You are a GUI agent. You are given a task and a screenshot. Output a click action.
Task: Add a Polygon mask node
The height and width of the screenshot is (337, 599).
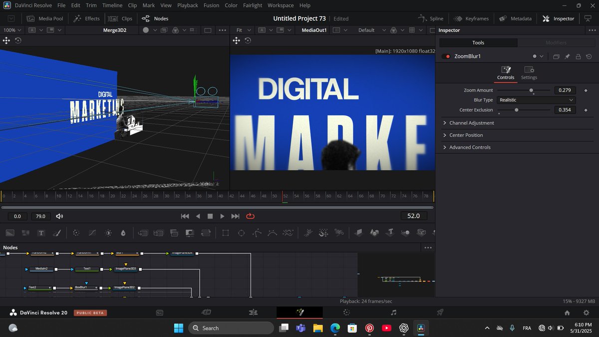pos(257,233)
